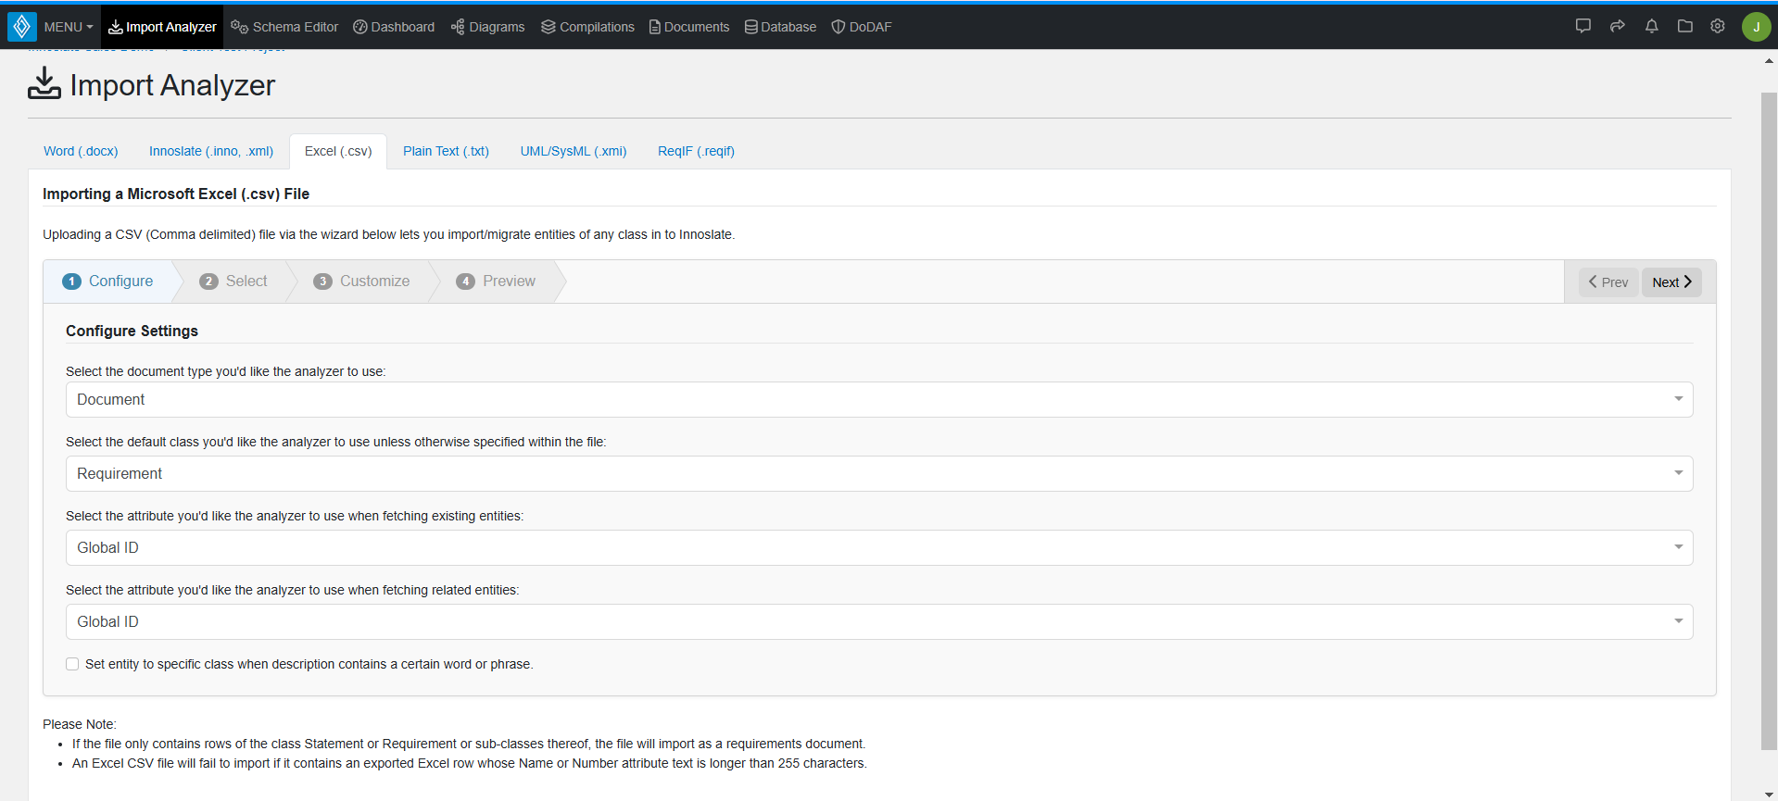Go to wizard step 3 Customize
Image resolution: width=1778 pixels, height=801 pixels.
coord(362,282)
